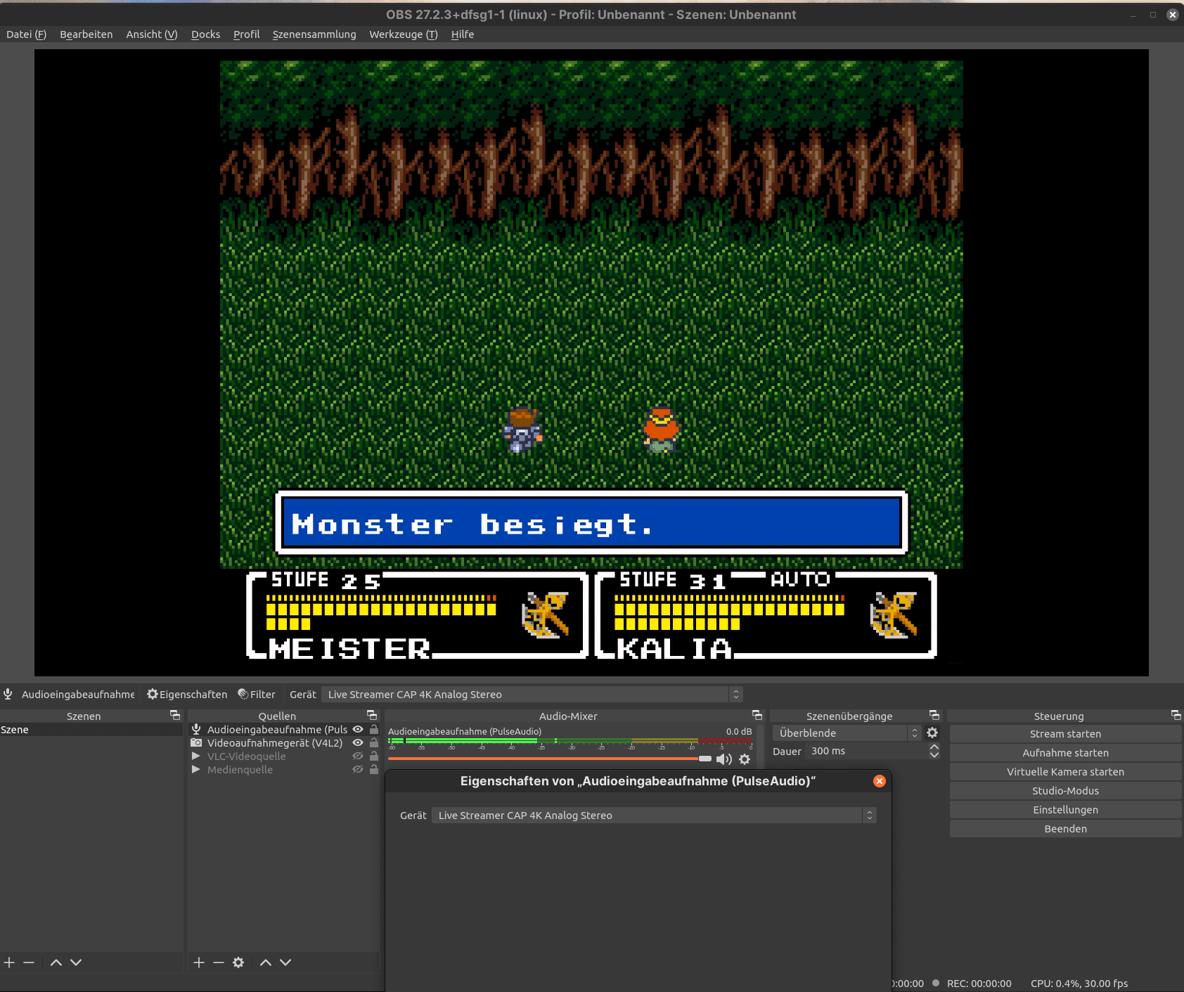Open the Szenensammlung menu
This screenshot has height=992, width=1184.
(x=314, y=34)
